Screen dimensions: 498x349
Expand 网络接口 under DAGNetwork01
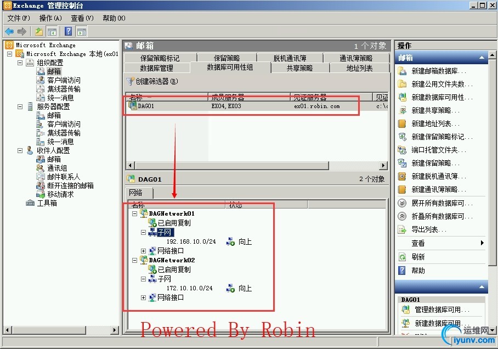coord(144,251)
